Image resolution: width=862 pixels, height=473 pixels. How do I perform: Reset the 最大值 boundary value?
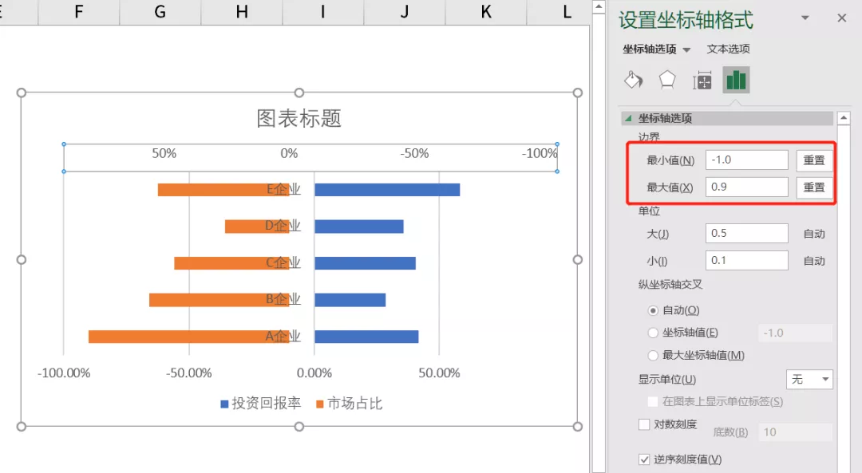coord(813,187)
